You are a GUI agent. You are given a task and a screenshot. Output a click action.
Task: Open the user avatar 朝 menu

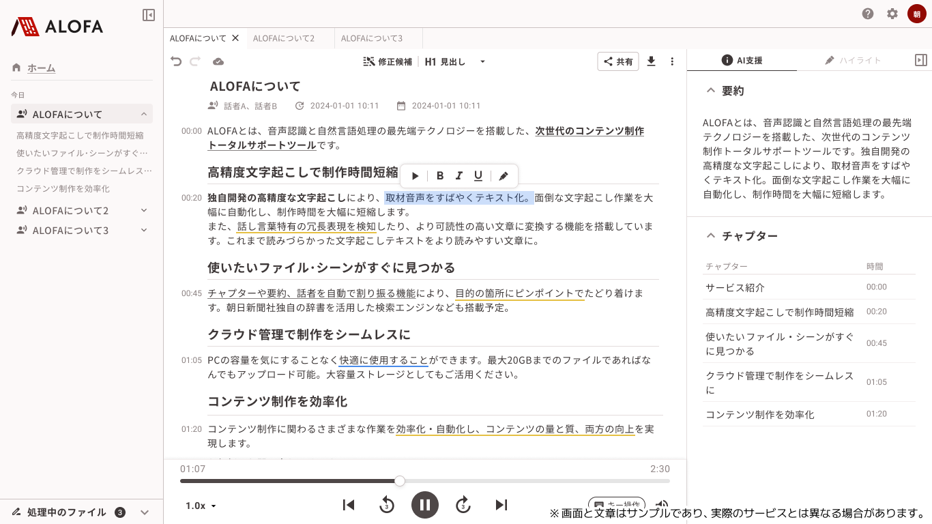click(916, 14)
